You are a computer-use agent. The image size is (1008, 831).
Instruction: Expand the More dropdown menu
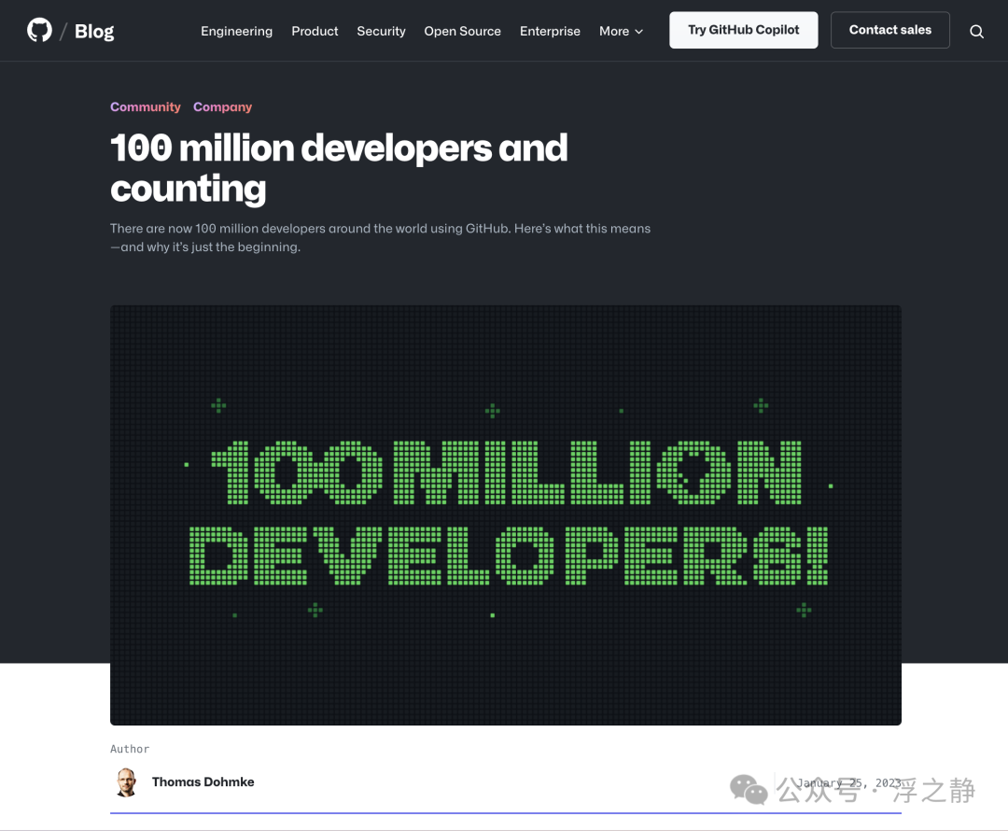(x=621, y=31)
